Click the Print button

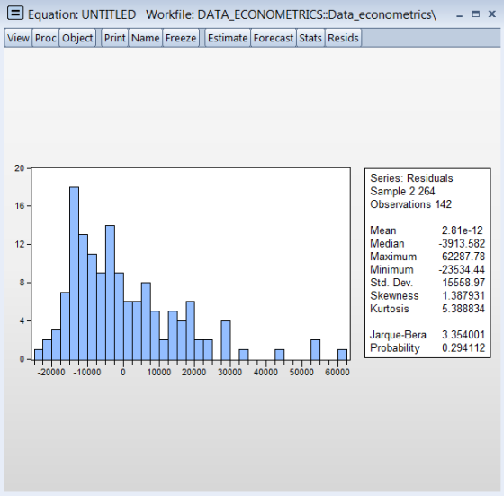coord(115,38)
